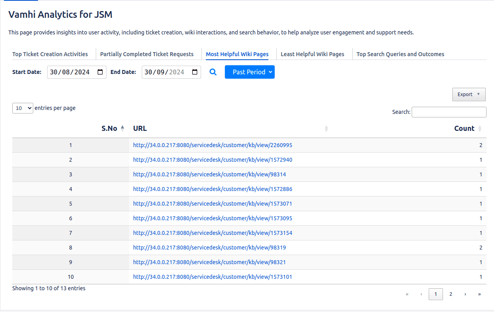Switch to Top Ticket Creation Activities tab
Image resolution: width=494 pixels, height=312 pixels.
pos(50,54)
